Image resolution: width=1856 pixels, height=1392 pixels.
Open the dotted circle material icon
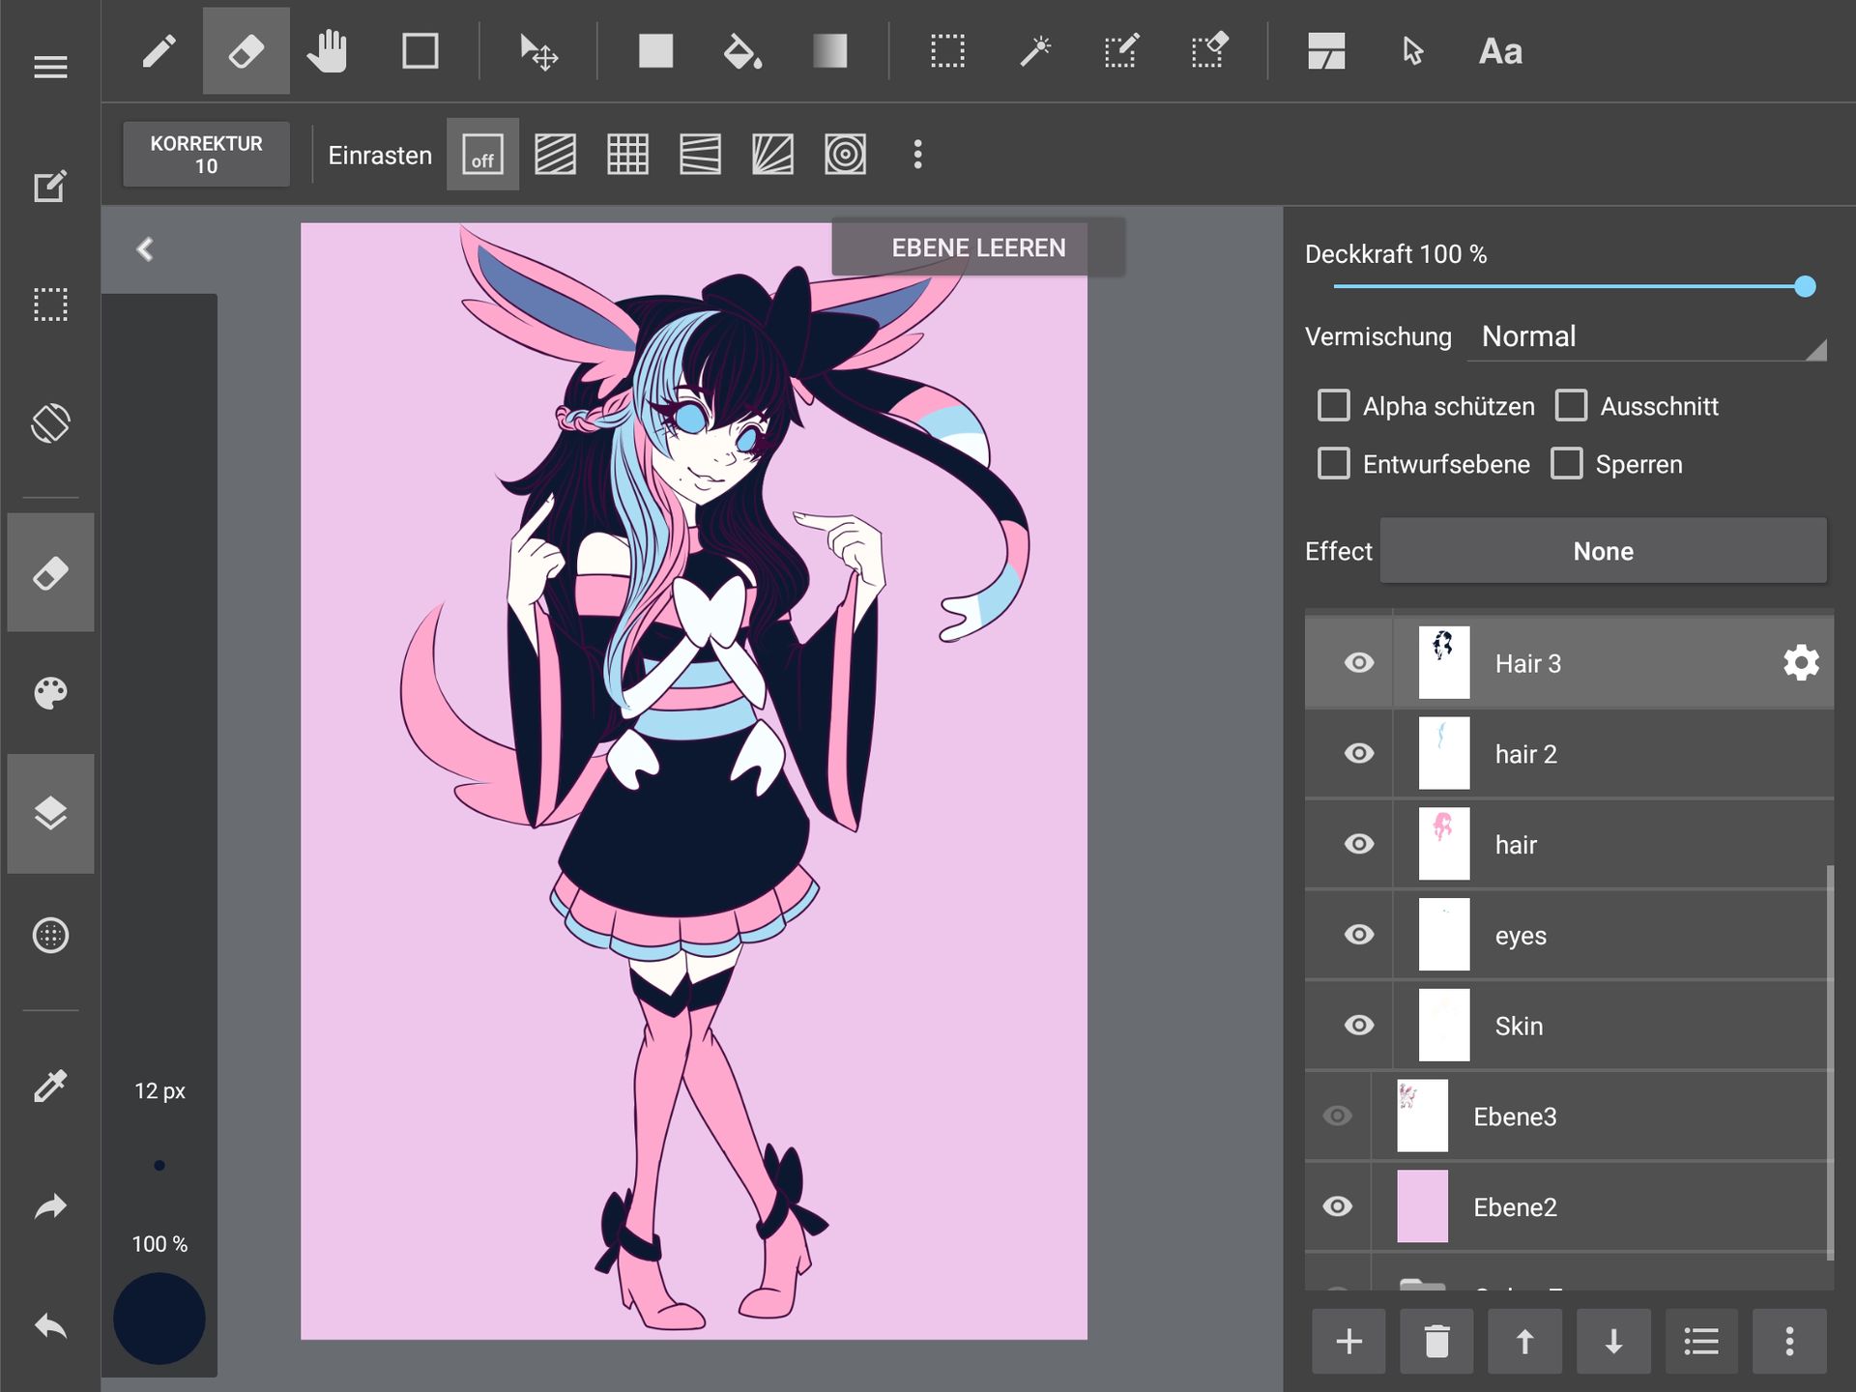50,935
